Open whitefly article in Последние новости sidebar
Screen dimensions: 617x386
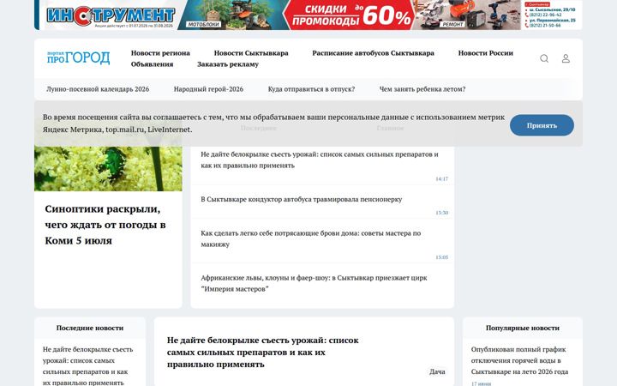[x=87, y=366]
